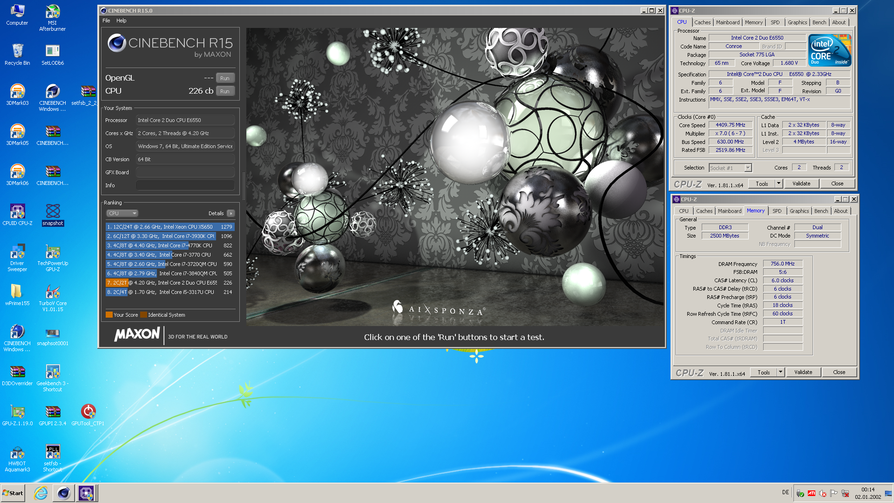Screen dimensions: 894x503
Task: Click Tools button in top CPU-Z
Action: coord(762,184)
